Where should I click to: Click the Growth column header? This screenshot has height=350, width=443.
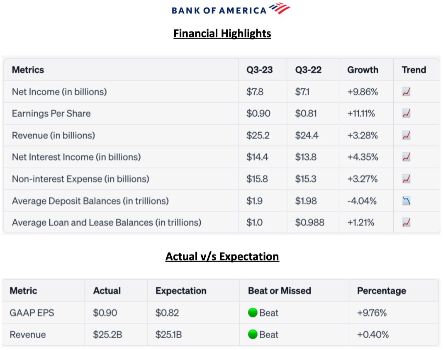coord(363,70)
